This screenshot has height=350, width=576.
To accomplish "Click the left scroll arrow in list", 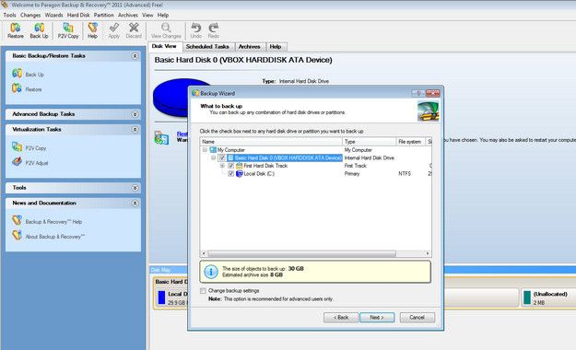I will tap(205, 253).
